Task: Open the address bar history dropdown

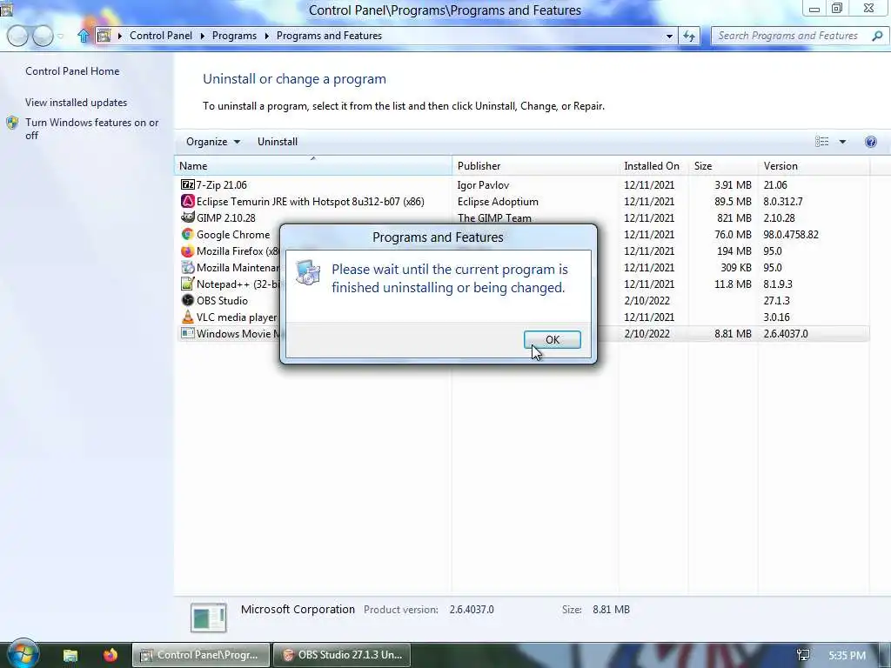Action: 669,36
